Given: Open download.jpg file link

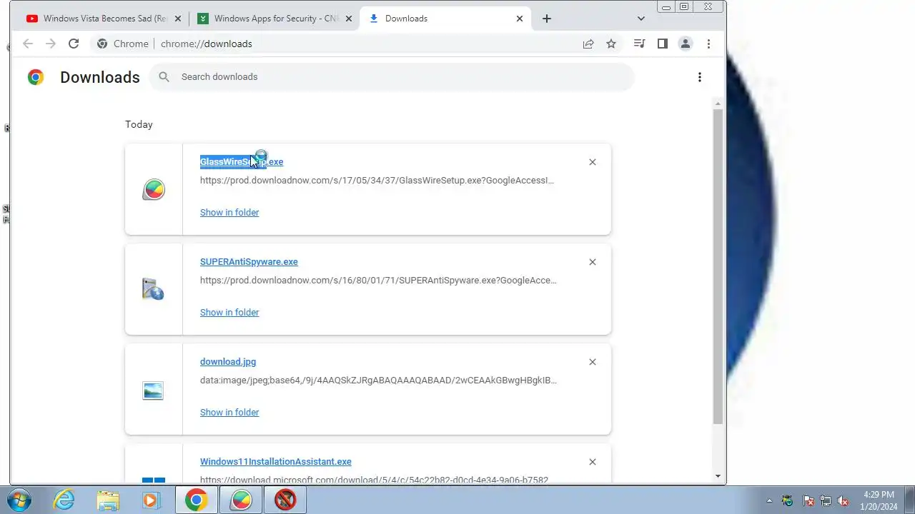Looking at the screenshot, I should (x=228, y=362).
